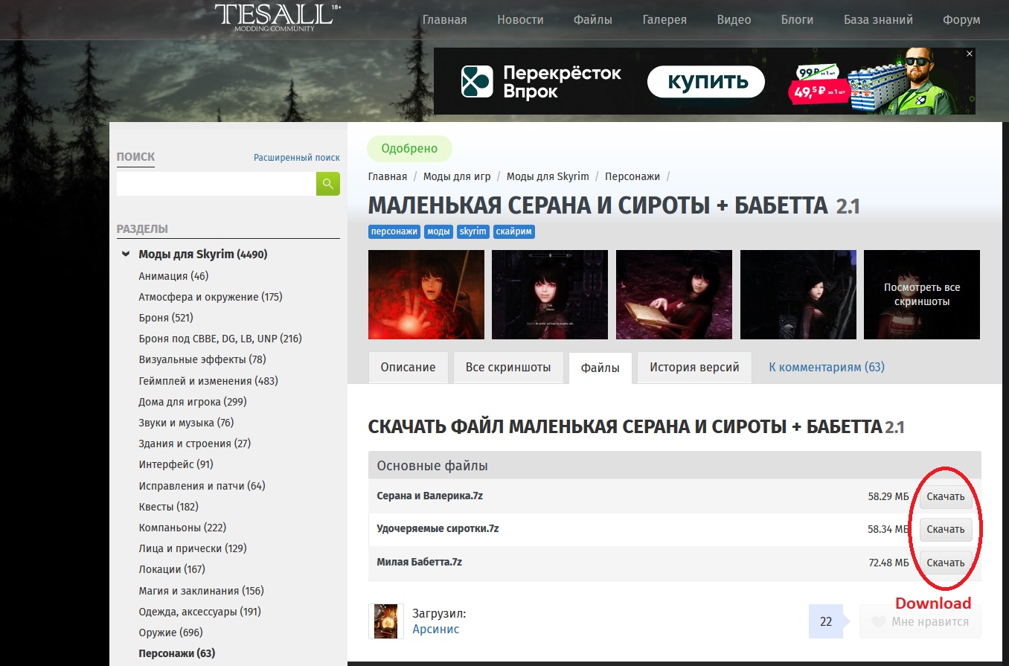Open База знаний in the top menu

tap(878, 20)
